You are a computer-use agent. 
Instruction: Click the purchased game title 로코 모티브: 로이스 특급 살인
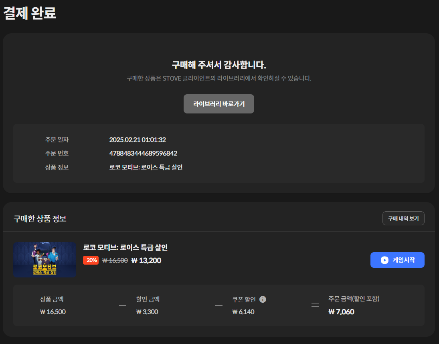pos(125,247)
